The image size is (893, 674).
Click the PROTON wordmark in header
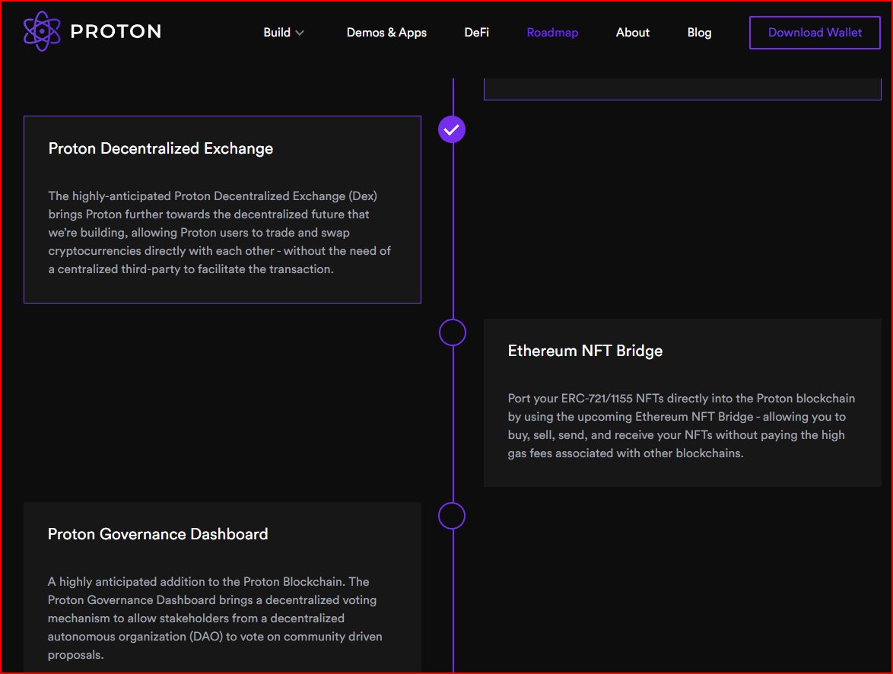(116, 31)
